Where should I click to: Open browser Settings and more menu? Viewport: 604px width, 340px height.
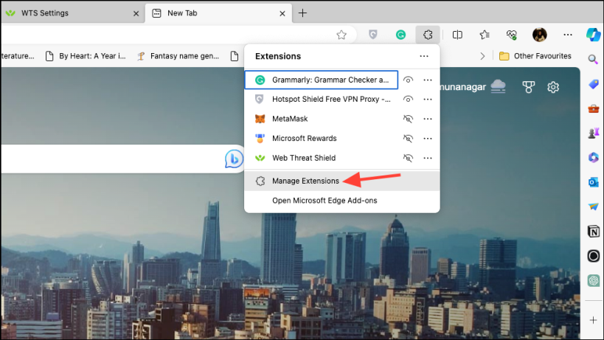(568, 35)
